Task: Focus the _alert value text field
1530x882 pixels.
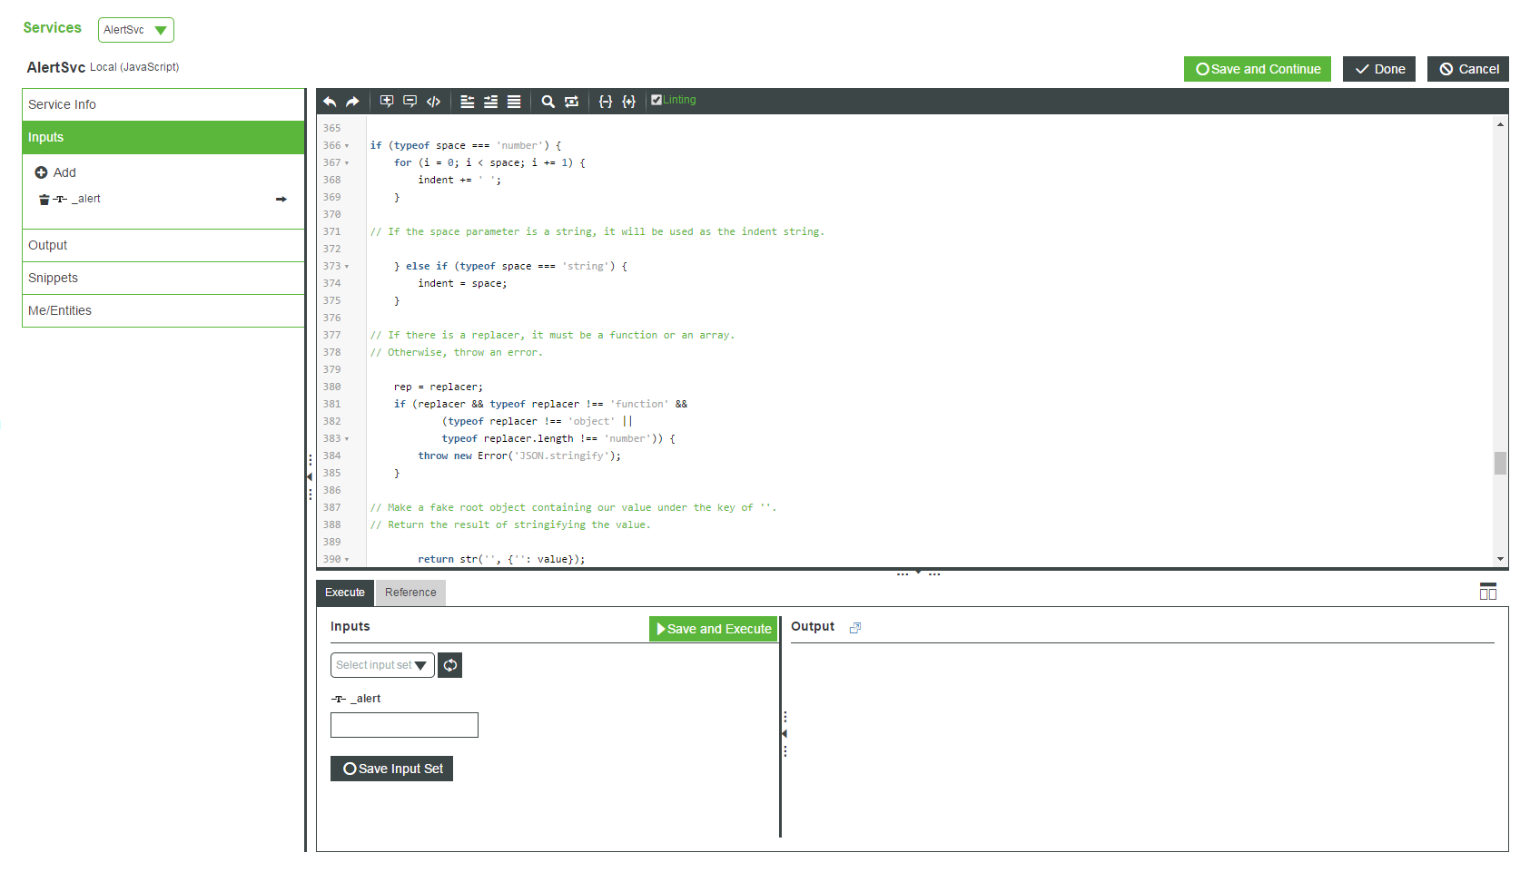Action: [404, 725]
